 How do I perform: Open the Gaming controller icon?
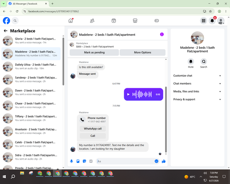[x=156, y=21]
